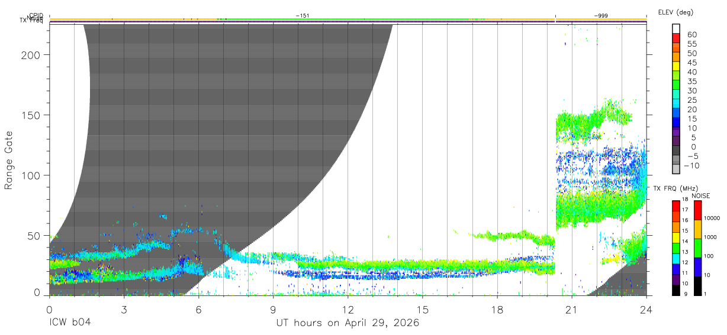Click Range Gate tick label '150'
The image size is (727, 335).
(x=32, y=115)
